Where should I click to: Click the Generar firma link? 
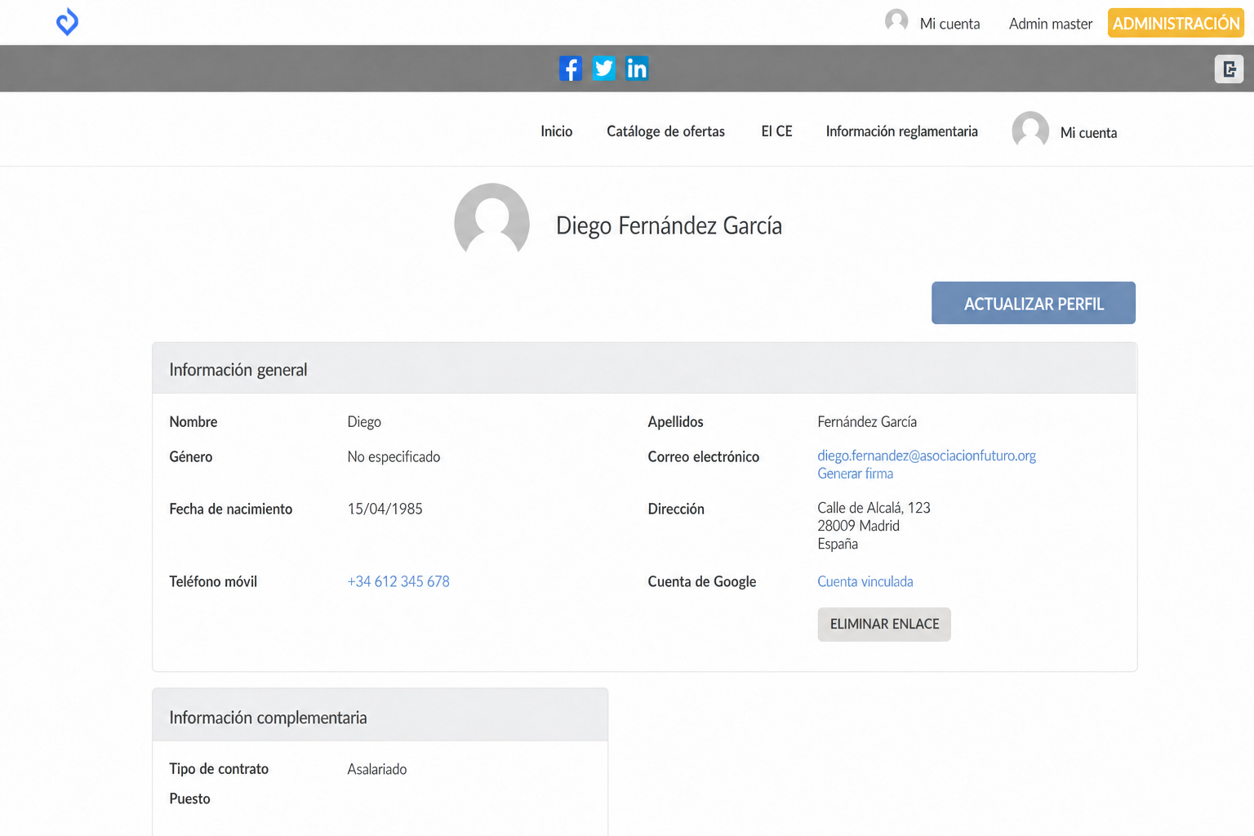tap(855, 474)
